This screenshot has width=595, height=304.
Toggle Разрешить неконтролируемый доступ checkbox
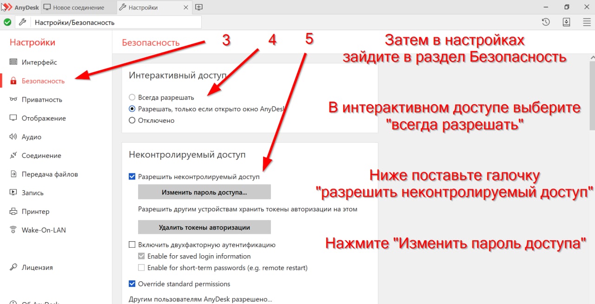coord(132,177)
